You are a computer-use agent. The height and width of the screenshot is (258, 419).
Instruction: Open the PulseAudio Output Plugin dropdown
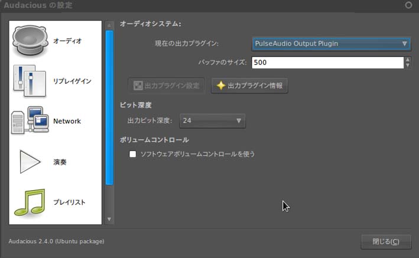331,44
